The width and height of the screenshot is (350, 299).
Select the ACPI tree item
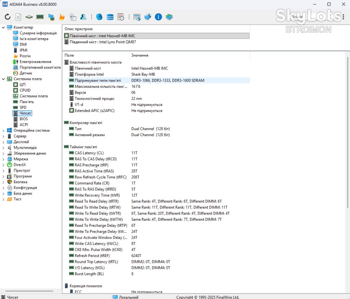click(x=24, y=125)
